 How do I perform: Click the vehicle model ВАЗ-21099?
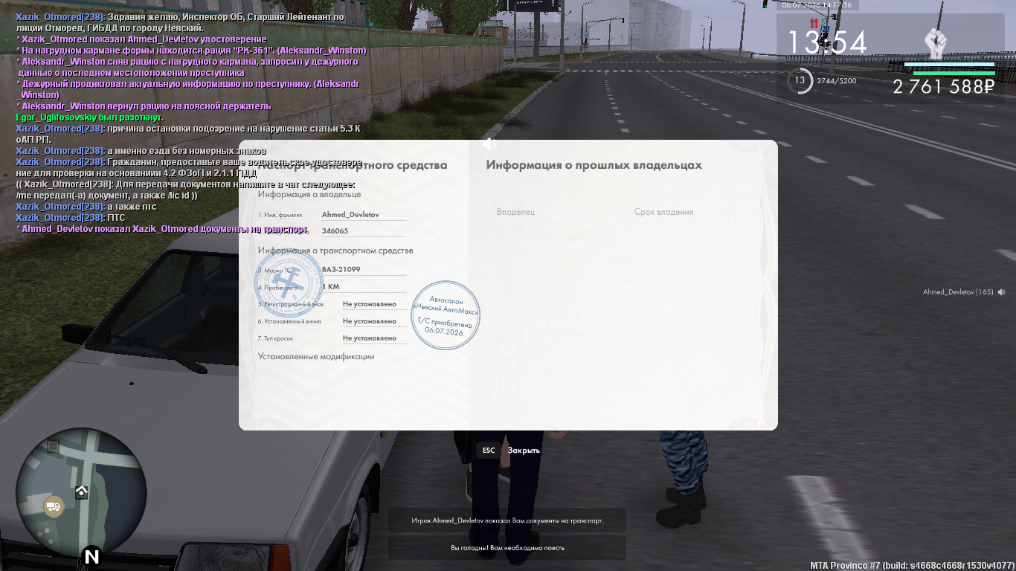(x=341, y=269)
